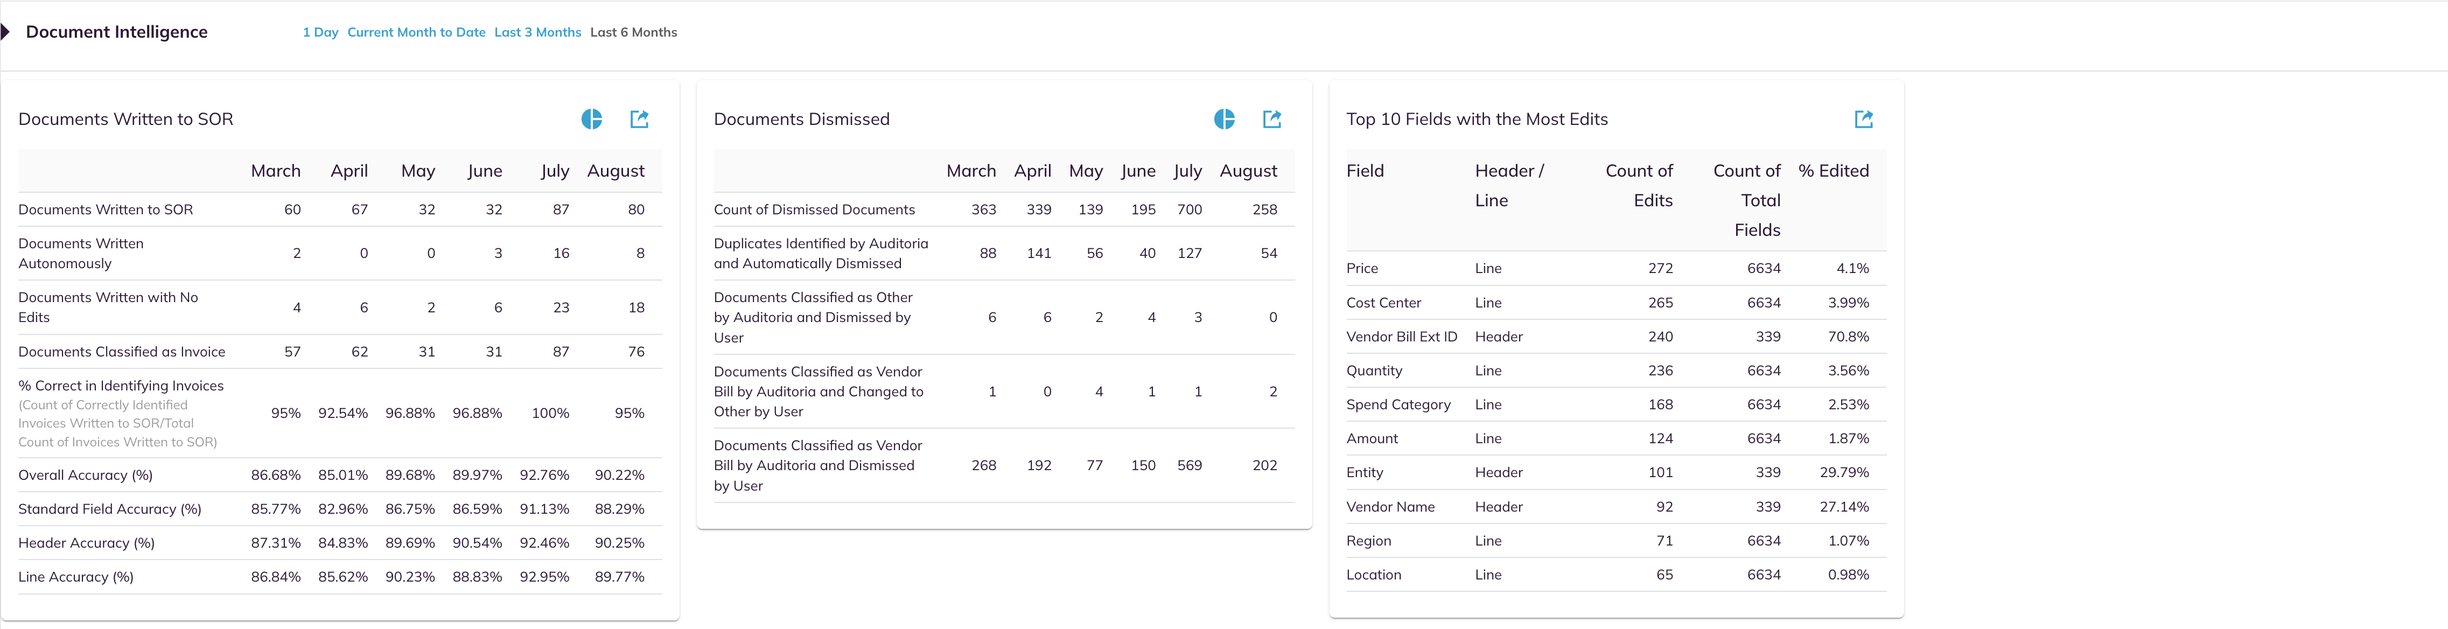Click the Line Accuracy (%) row label
This screenshot has height=629, width=2448.
76,577
